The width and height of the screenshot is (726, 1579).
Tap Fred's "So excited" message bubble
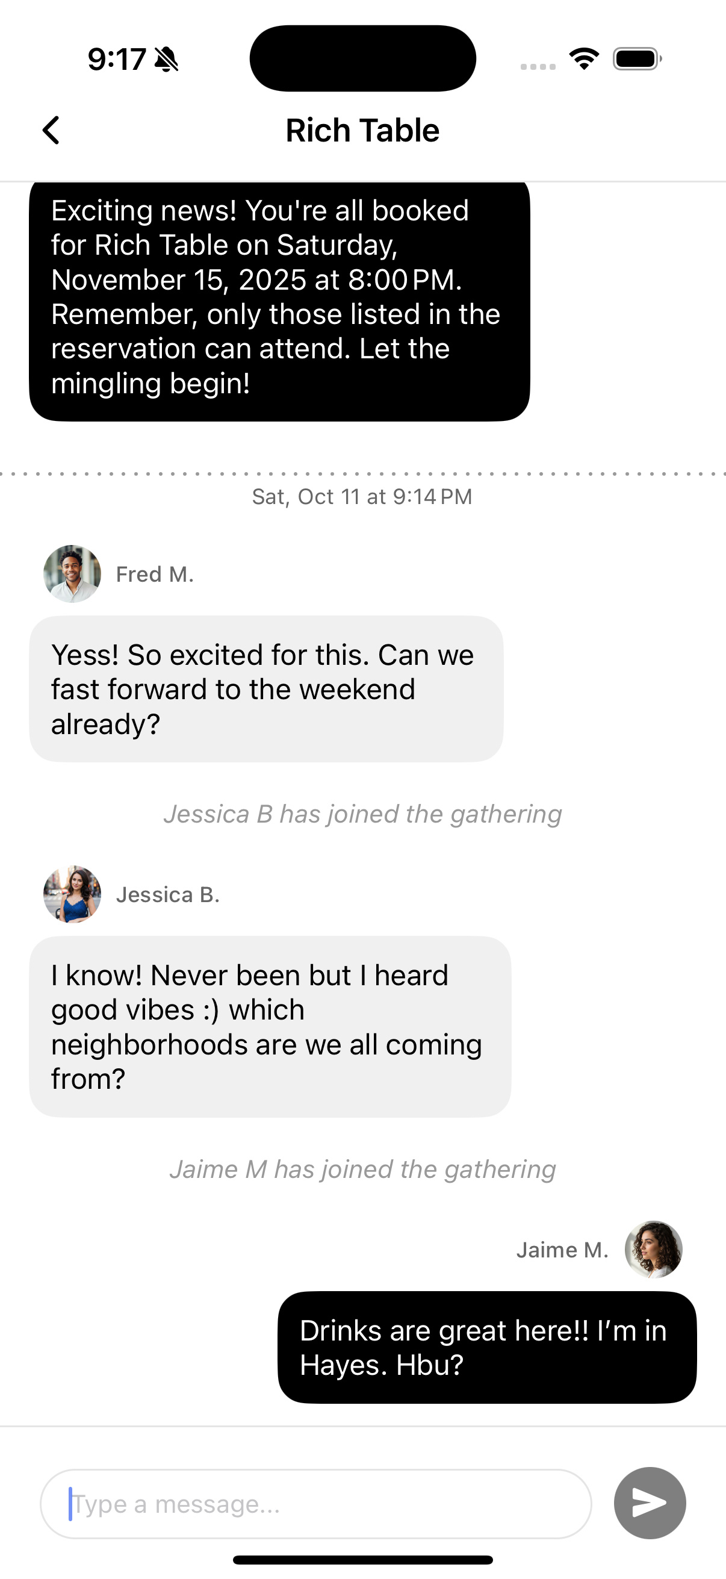[x=267, y=689]
